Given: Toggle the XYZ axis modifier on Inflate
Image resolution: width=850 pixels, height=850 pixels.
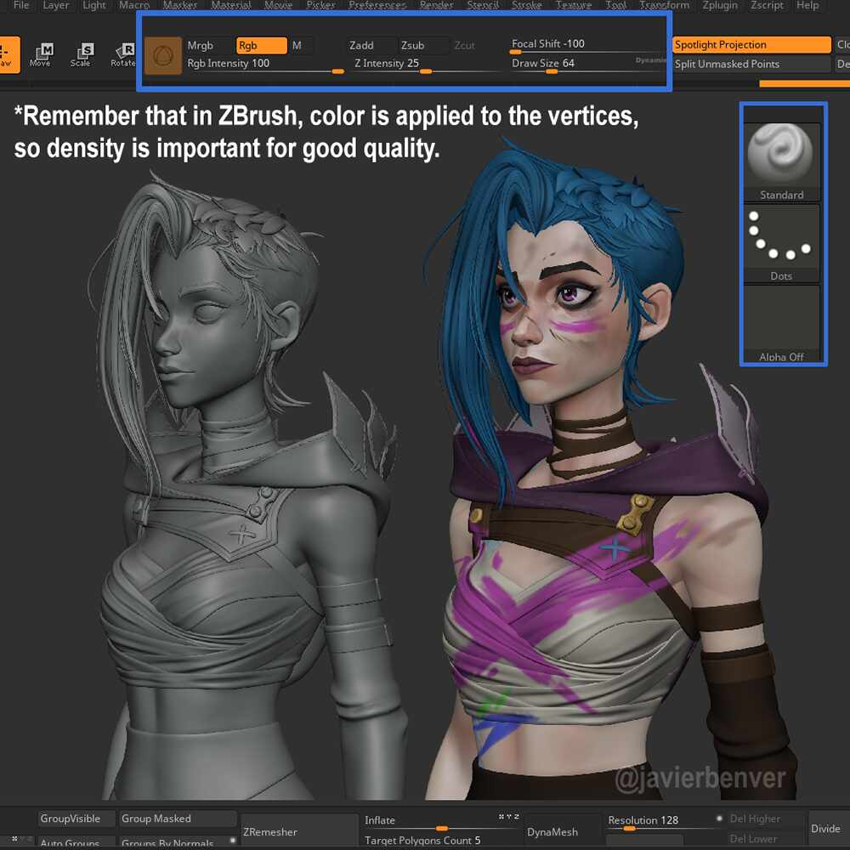Looking at the screenshot, I should coord(508,816).
